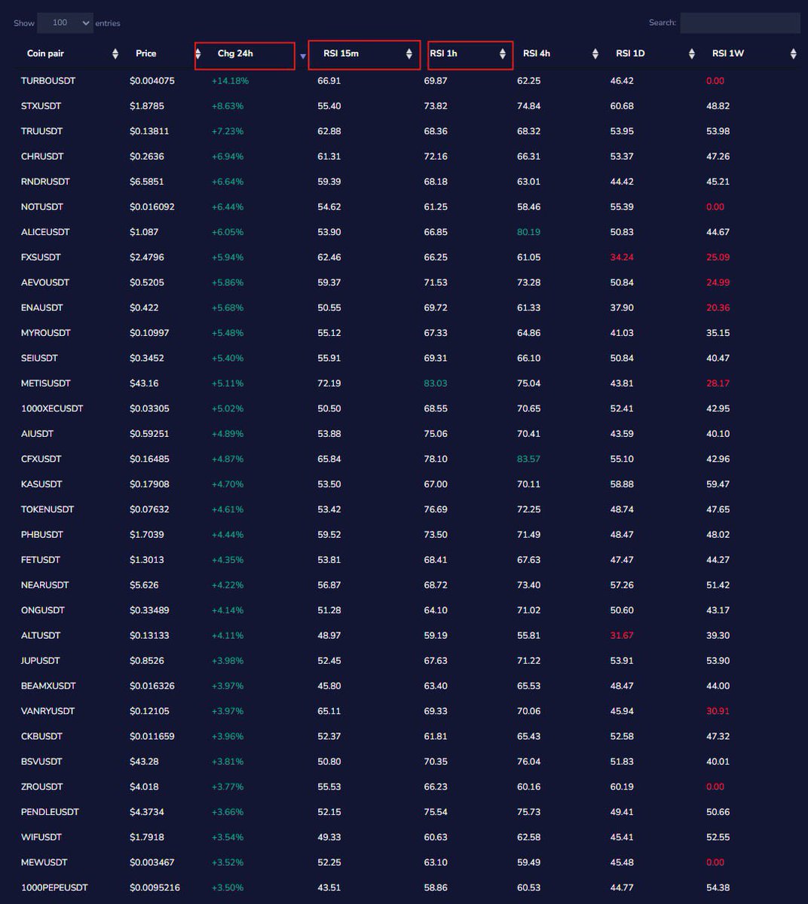The width and height of the screenshot is (808, 904).
Task: Sort by RSI 15m column header
Action: coord(341,53)
